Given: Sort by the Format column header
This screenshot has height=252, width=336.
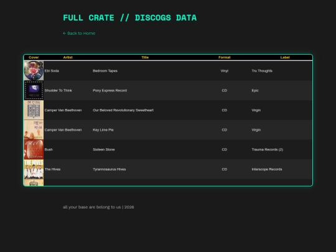Looking at the screenshot, I should click(x=225, y=57).
